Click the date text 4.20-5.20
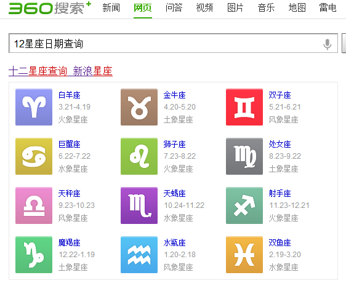This screenshot has width=346, height=291. coord(180,107)
